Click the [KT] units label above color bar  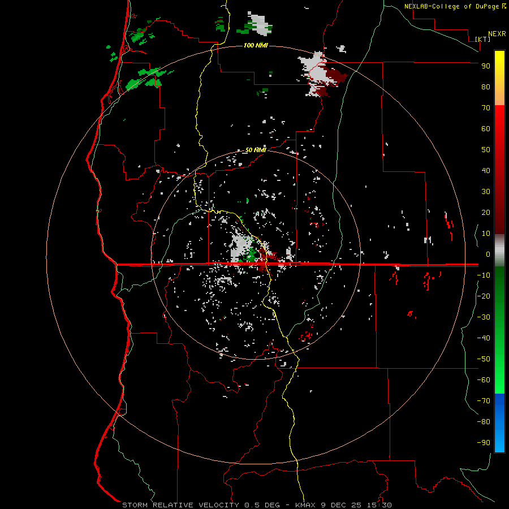[483, 39]
